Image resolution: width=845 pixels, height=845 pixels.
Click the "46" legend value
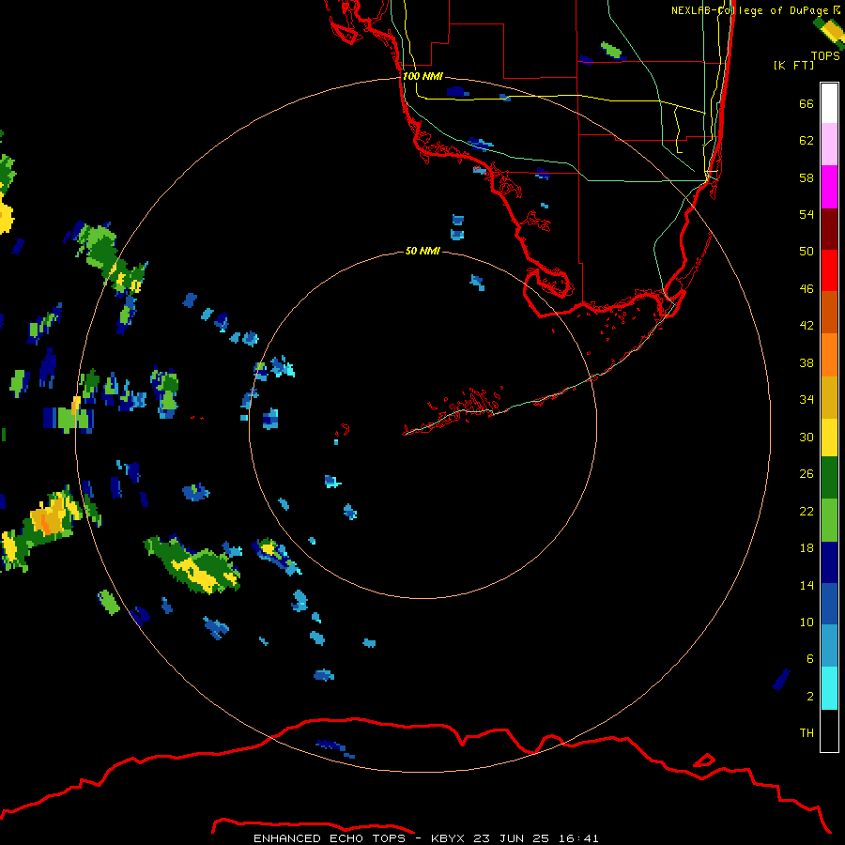tap(807, 289)
